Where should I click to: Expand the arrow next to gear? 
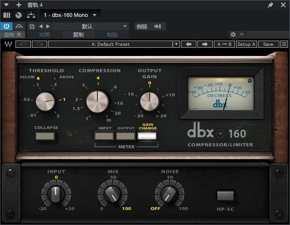click(x=242, y=34)
